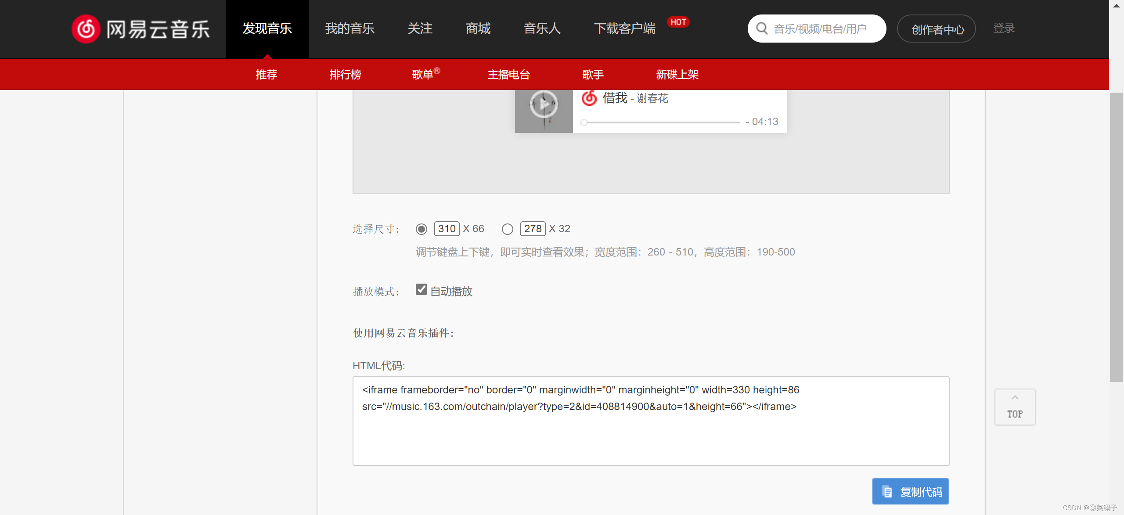Click the scrollbar up arrow
This screenshot has width=1124, height=515.
coord(1116,6)
